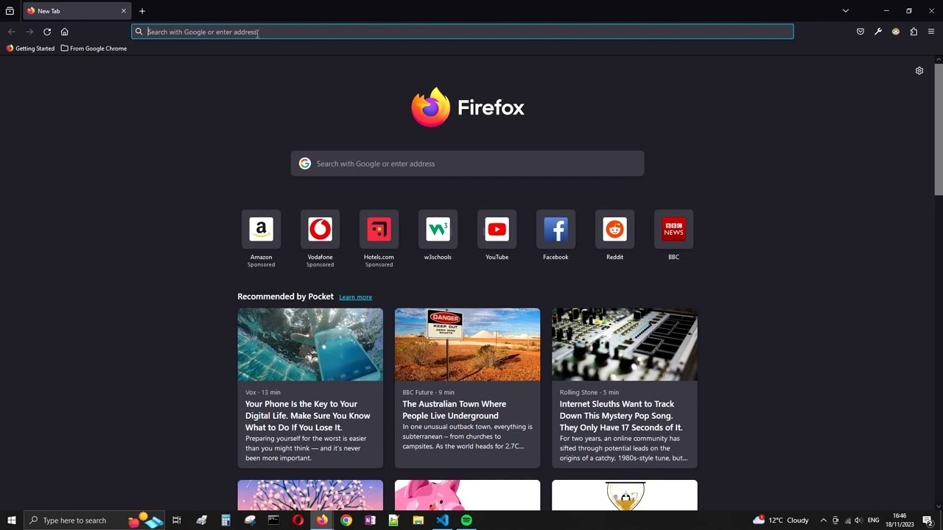This screenshot has height=530, width=943.
Task: Open the List all tabs dropdown
Action: tap(846, 11)
